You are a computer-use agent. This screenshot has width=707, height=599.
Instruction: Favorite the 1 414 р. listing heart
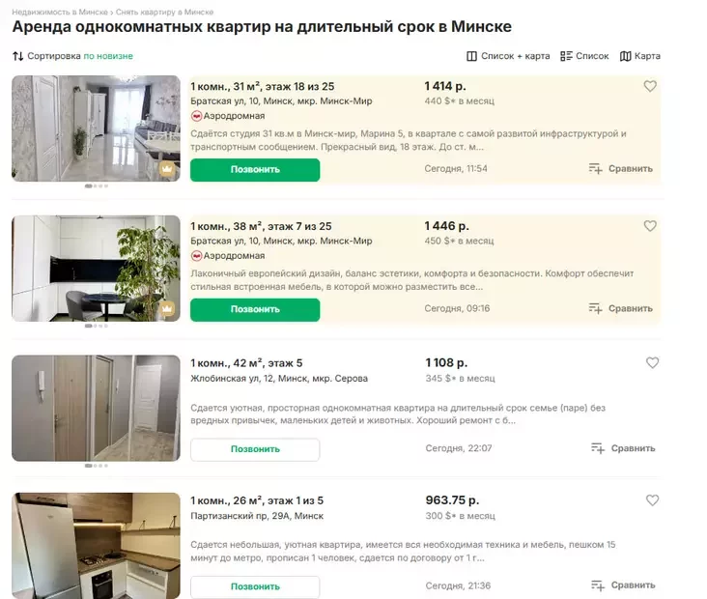coord(650,86)
